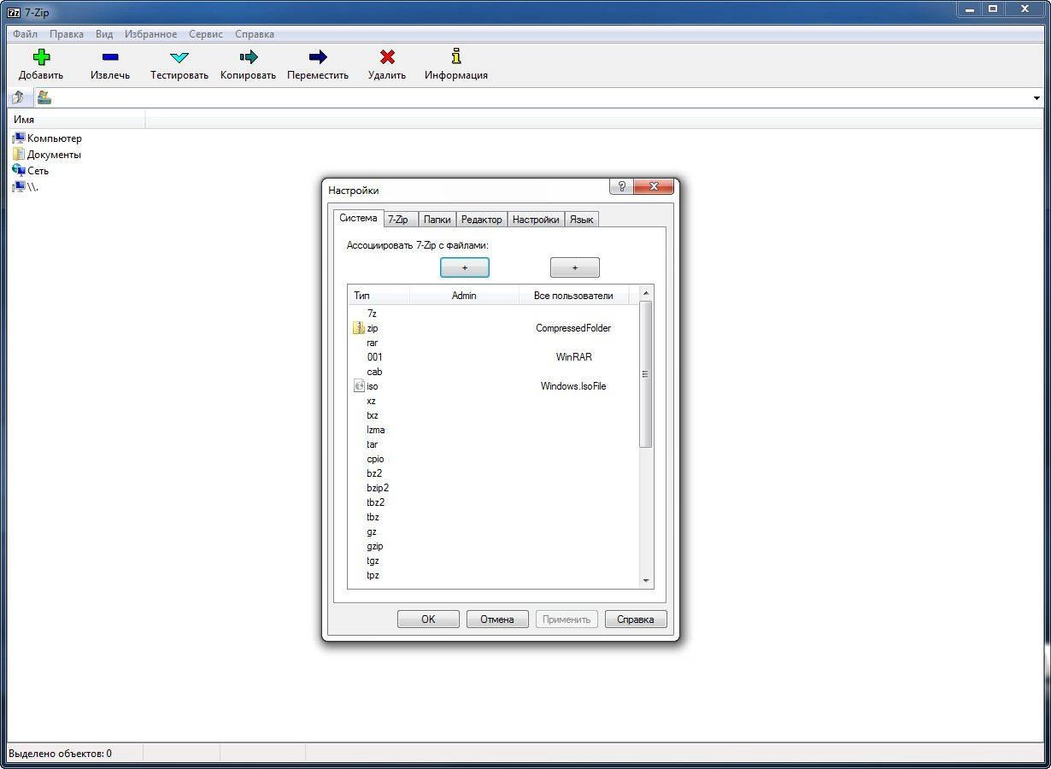Open the Справка menu
The image size is (1051, 769).
click(255, 34)
